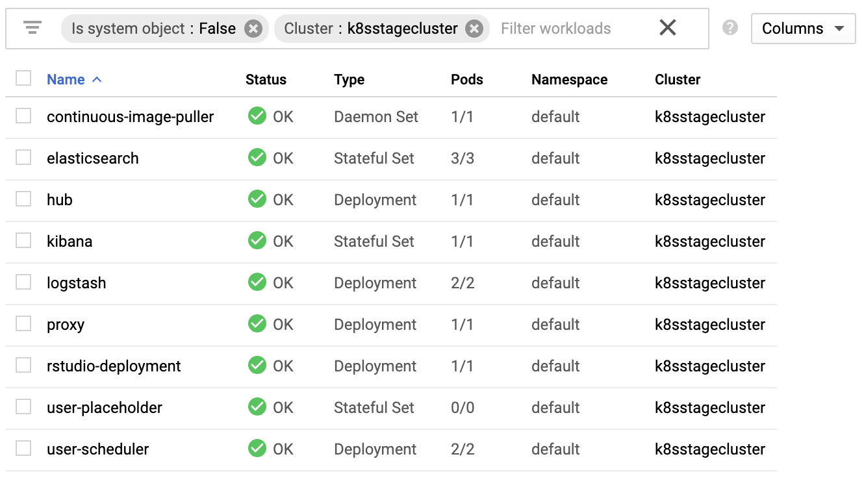This screenshot has height=487, width=864.
Task: Clear all filters with the X icon
Action: [x=667, y=27]
